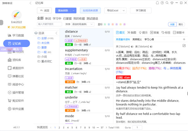
Task: Open the help question mark icon
Action: click(x=162, y=3)
